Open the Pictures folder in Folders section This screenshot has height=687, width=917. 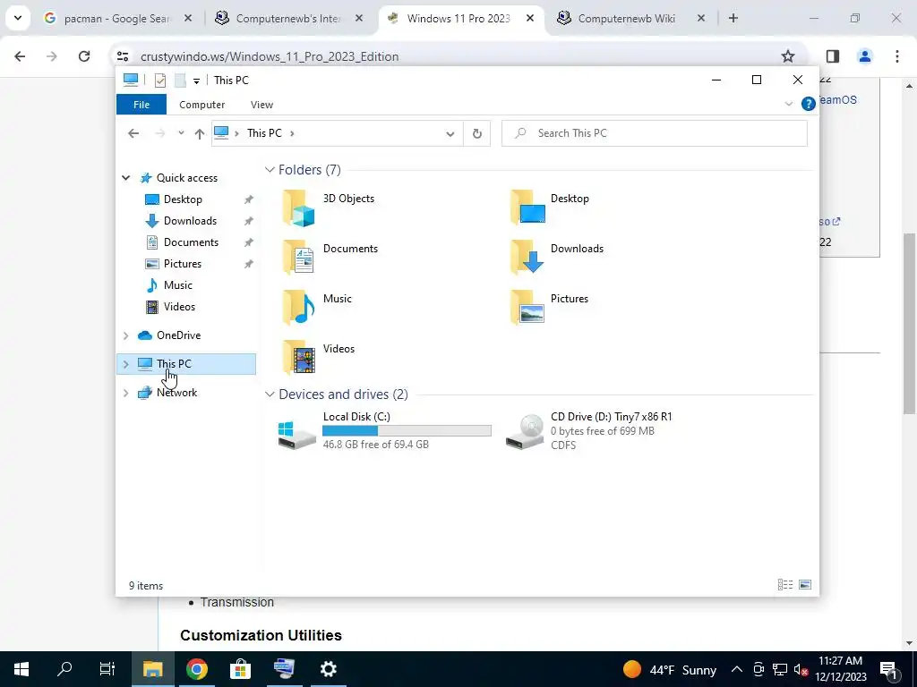pos(527,308)
